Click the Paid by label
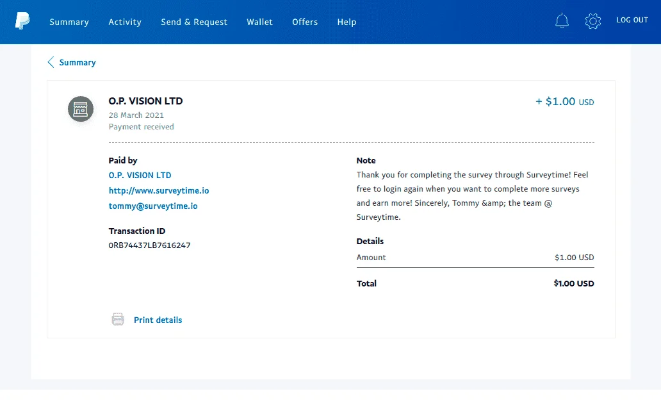 coord(123,160)
